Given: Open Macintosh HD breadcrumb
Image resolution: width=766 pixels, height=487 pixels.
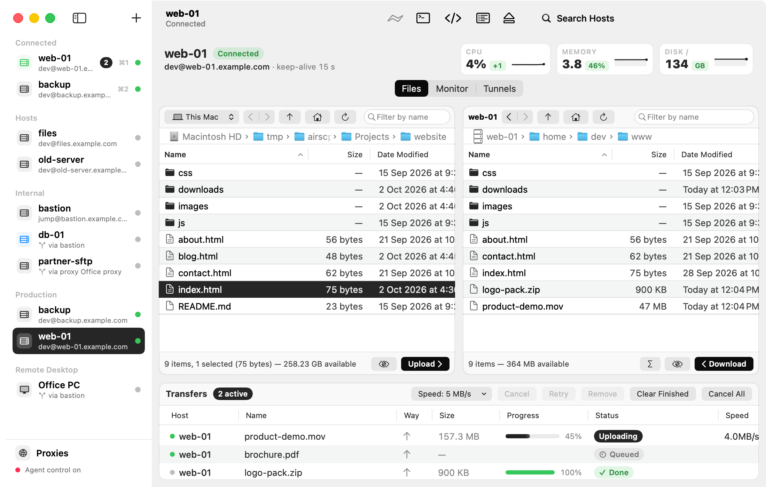Looking at the screenshot, I should pos(205,137).
